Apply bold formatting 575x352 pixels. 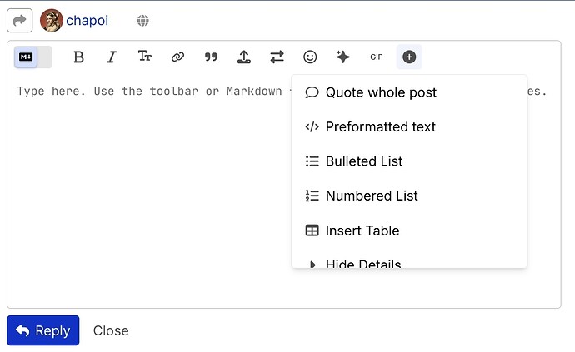click(x=78, y=57)
